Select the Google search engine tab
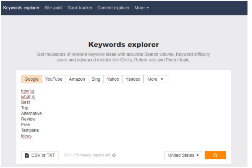This screenshot has height=168, width=252. [x=31, y=79]
